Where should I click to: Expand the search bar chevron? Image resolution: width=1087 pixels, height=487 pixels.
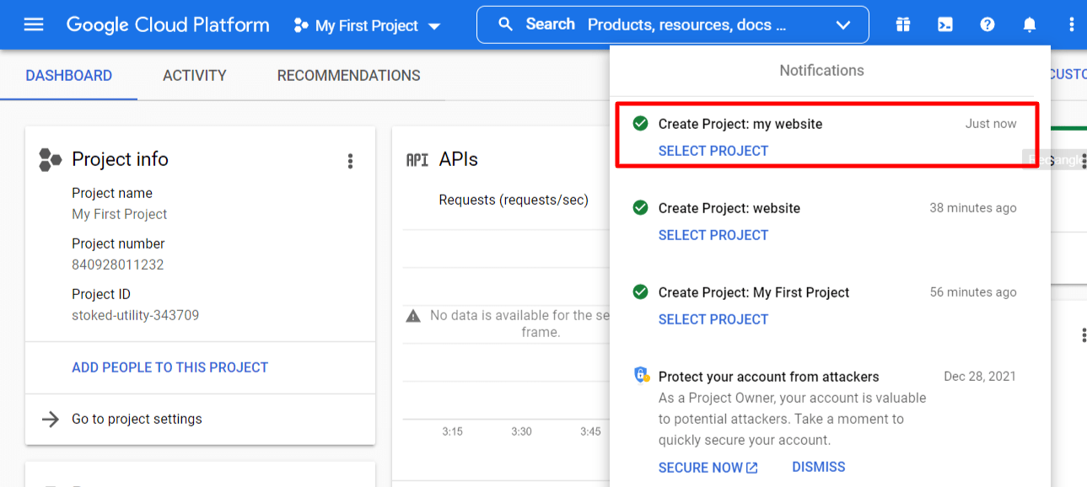click(x=843, y=25)
